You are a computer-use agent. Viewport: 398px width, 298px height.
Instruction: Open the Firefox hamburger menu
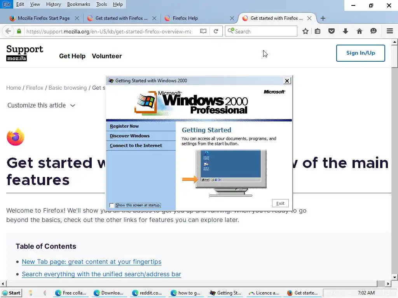390,31
